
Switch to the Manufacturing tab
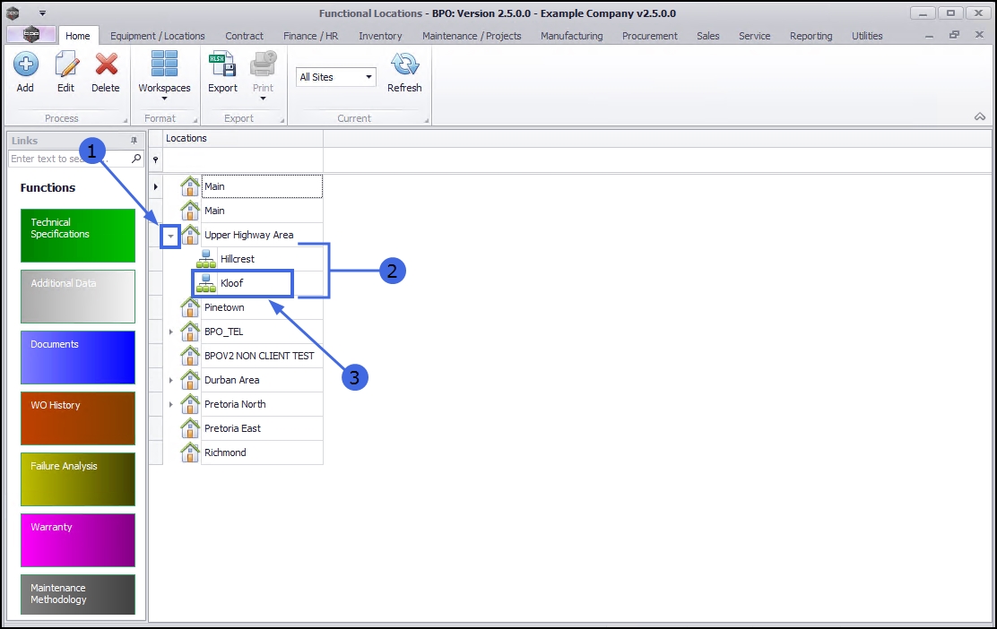point(572,36)
